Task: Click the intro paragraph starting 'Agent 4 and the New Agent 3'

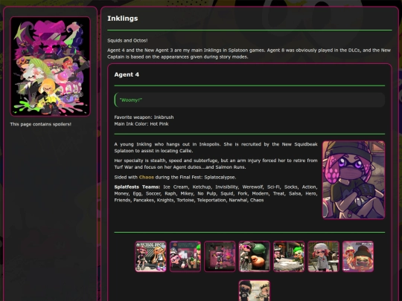Action: pyautogui.click(x=249, y=54)
